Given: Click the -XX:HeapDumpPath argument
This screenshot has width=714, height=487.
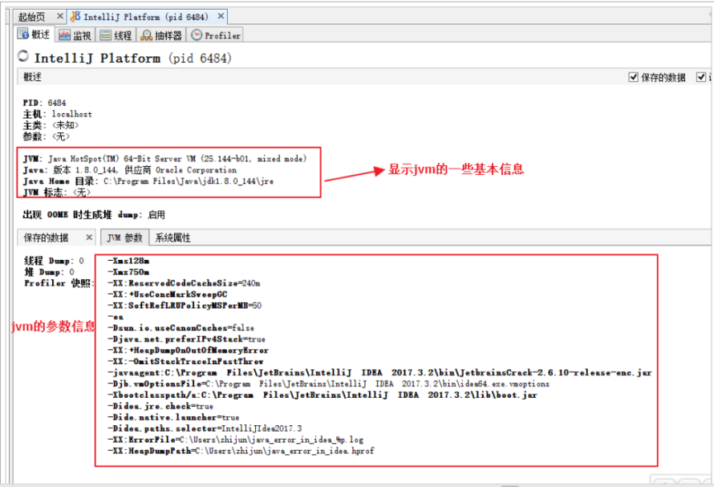Looking at the screenshot, I should point(241,451).
